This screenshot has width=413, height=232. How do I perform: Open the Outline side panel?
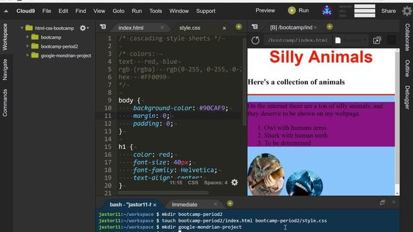click(407, 68)
